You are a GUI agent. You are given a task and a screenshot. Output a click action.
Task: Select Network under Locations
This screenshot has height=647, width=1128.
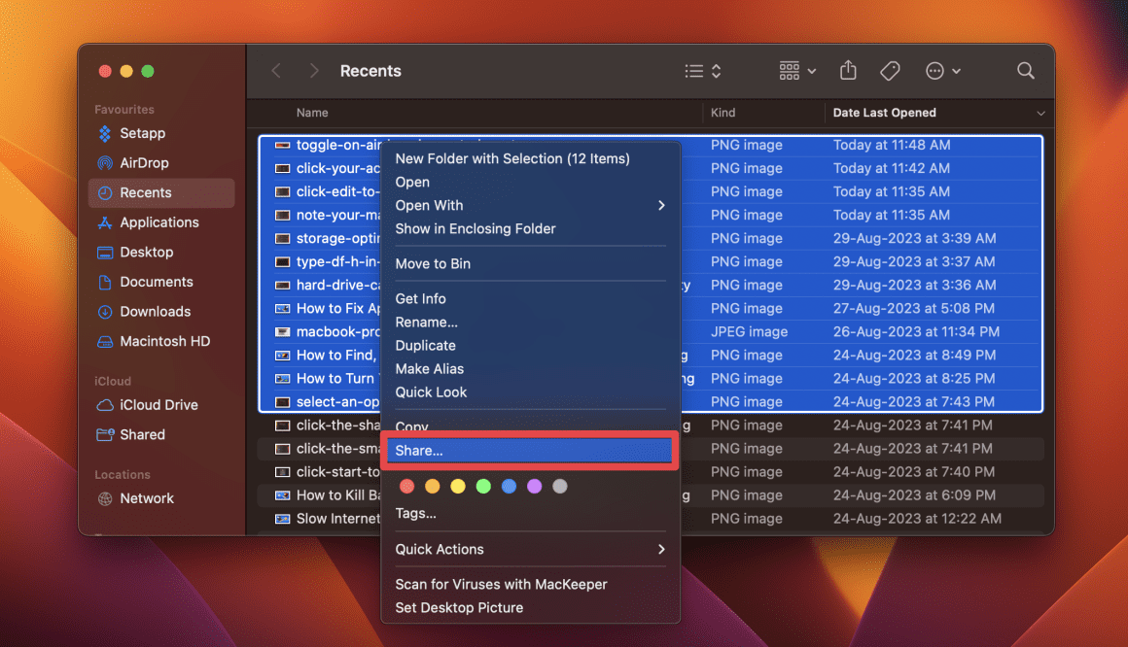point(148,497)
